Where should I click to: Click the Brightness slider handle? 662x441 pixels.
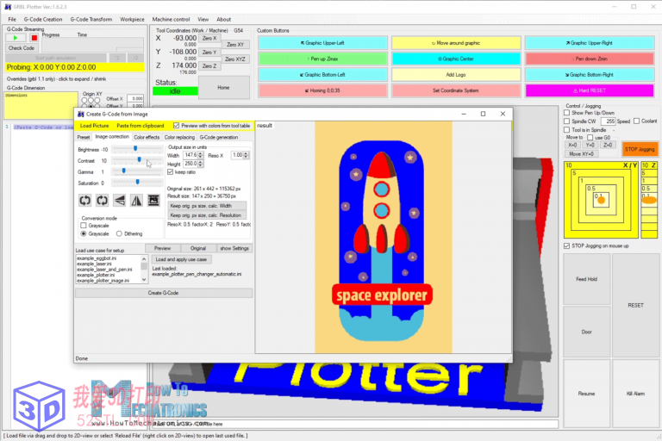coord(135,148)
